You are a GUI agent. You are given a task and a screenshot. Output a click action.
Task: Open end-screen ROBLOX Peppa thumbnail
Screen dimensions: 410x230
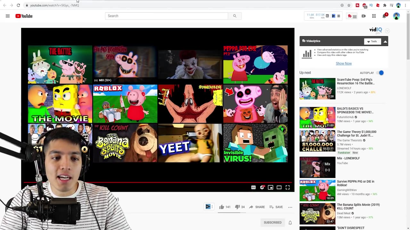(125, 104)
